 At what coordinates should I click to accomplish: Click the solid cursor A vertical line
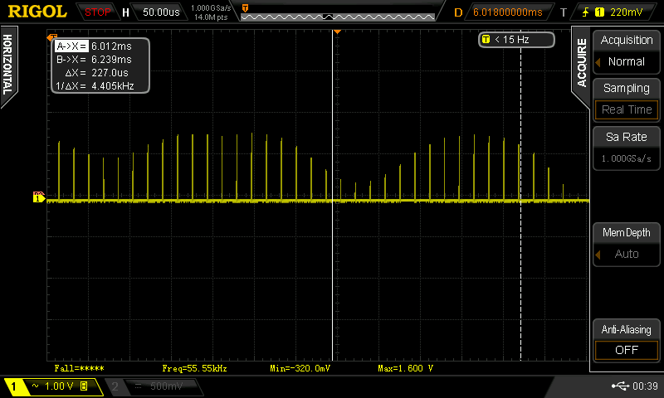[x=333, y=195]
